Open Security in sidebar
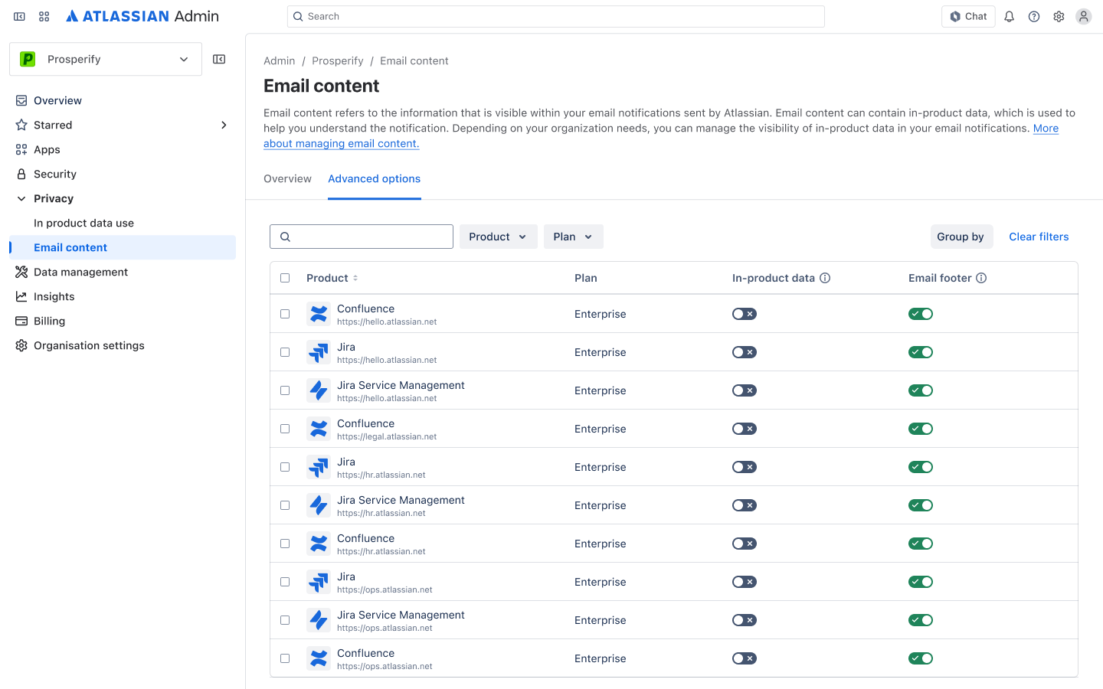Image resolution: width=1103 pixels, height=689 pixels. click(x=123, y=174)
